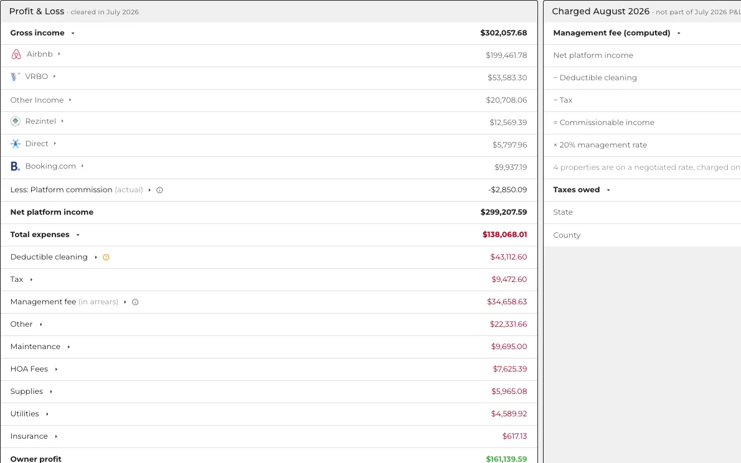Click the = Commissionable income line

(603, 123)
